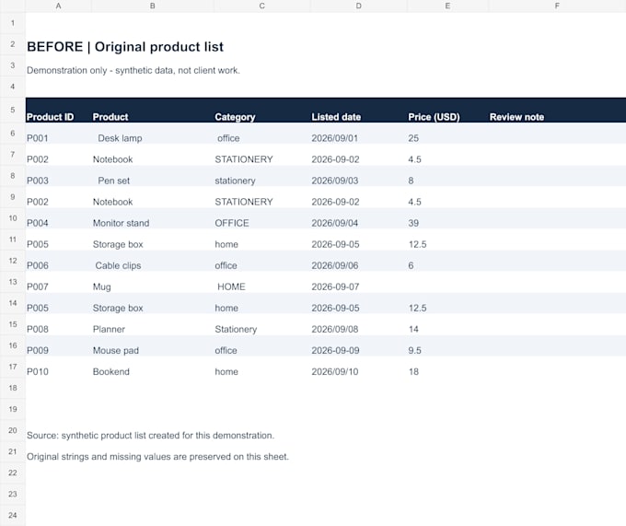Select the 'Monitor stand' cell
This screenshot has width=626, height=526.
click(153, 218)
